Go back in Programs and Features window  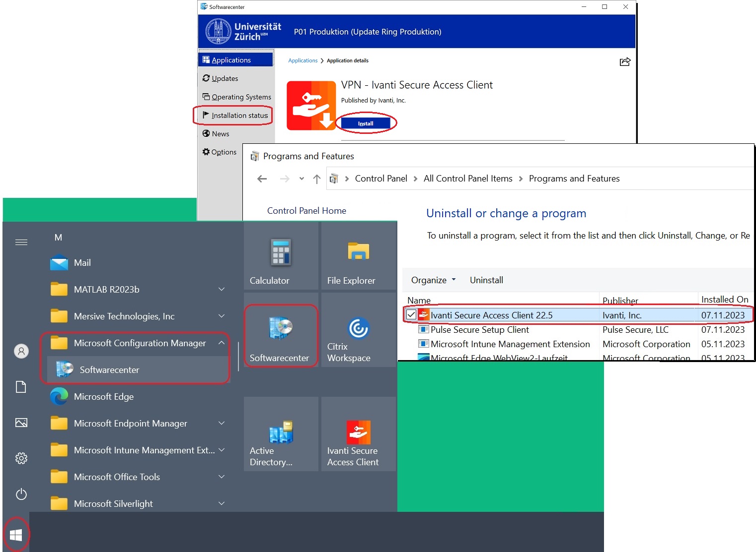pos(262,179)
